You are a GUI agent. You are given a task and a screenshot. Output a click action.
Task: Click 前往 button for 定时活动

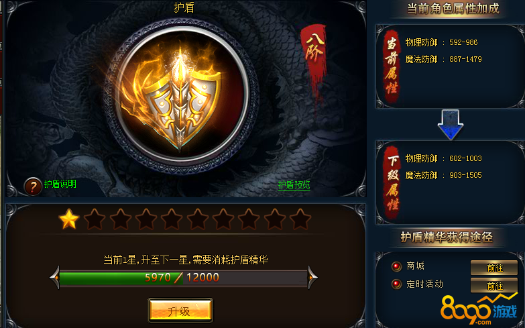click(494, 286)
